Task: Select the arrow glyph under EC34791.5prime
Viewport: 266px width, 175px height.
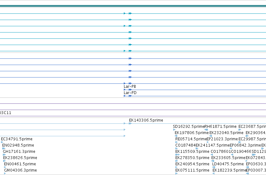Action: pos(2,142)
